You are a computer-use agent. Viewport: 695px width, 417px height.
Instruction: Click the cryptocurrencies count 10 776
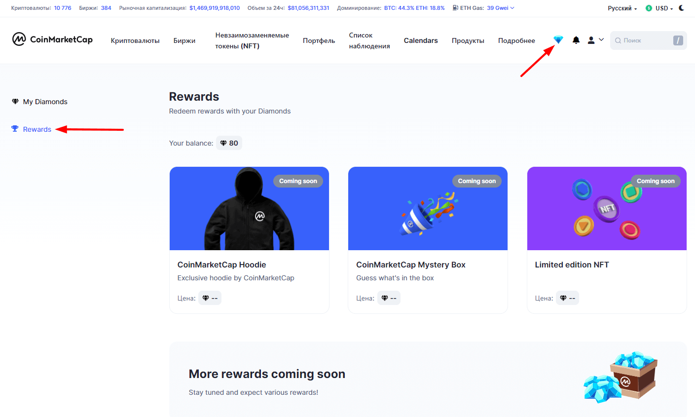click(x=63, y=8)
